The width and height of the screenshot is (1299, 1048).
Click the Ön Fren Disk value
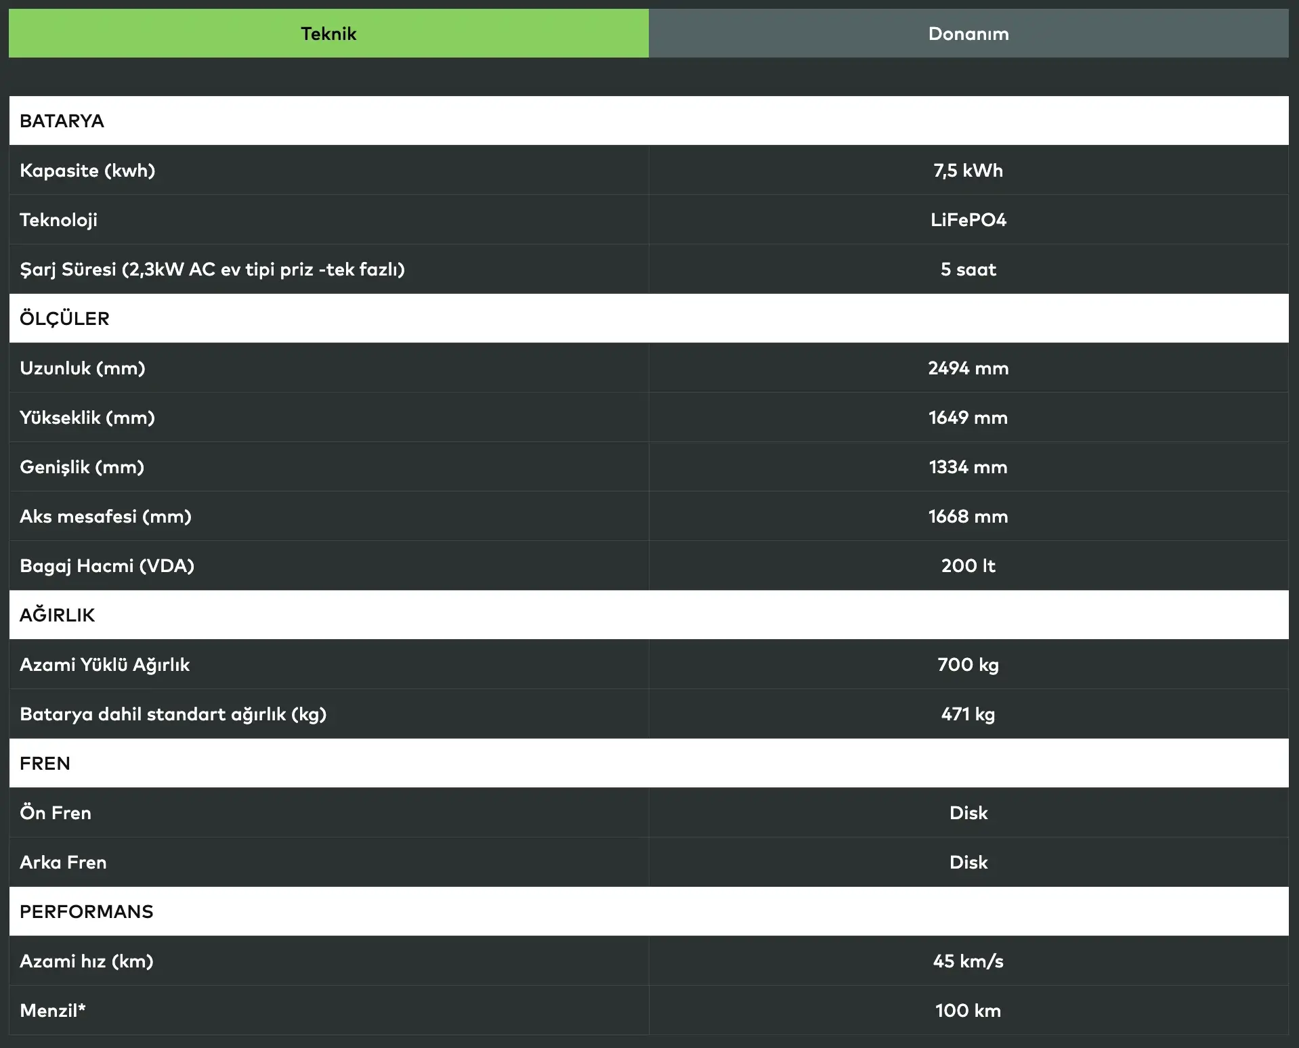968,813
